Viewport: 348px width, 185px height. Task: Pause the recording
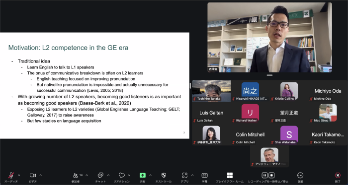264,175
